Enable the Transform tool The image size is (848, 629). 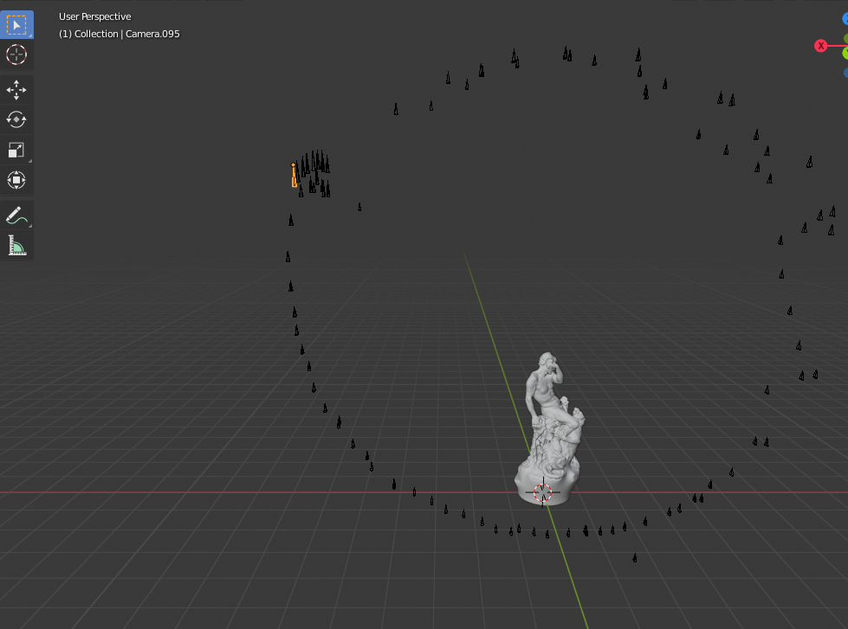pos(16,180)
